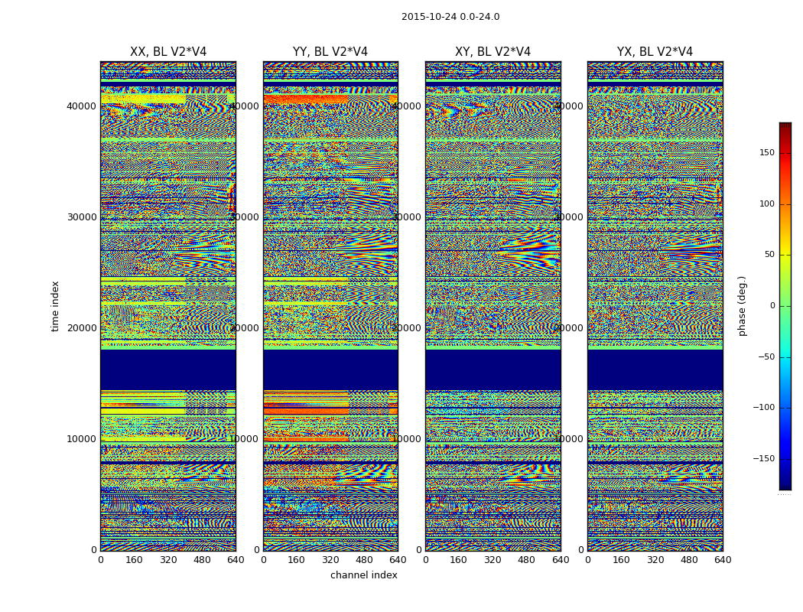The height and width of the screenshot is (612, 803).
Task: Select XY panel channel tick '320'
Action: coord(493,560)
